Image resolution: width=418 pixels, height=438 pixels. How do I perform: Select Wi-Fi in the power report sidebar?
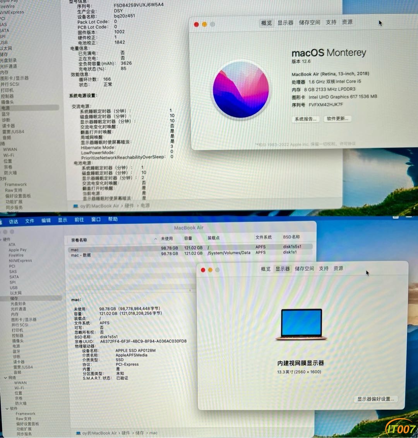[x=9, y=155]
